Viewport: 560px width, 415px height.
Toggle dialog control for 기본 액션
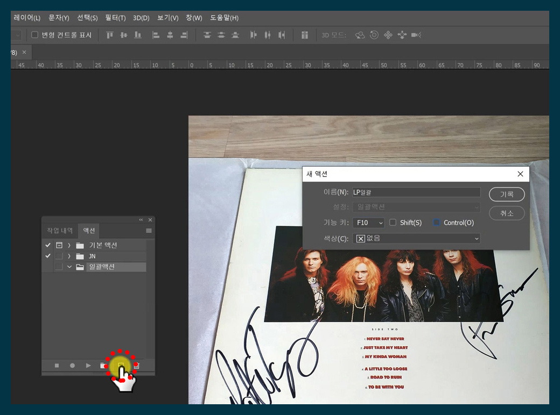pos(59,245)
